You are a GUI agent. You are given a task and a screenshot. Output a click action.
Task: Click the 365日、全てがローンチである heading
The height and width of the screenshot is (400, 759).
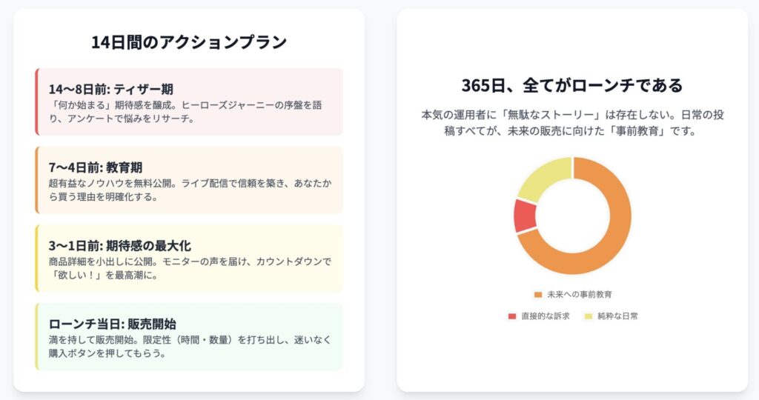coord(572,85)
